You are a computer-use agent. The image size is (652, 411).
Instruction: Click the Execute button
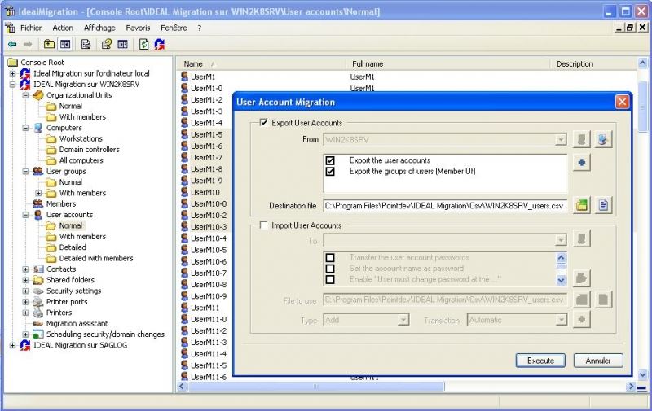click(540, 361)
